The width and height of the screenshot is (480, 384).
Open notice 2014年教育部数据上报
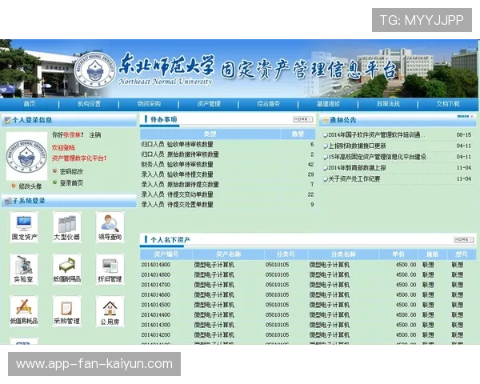pyautogui.click(x=358, y=168)
